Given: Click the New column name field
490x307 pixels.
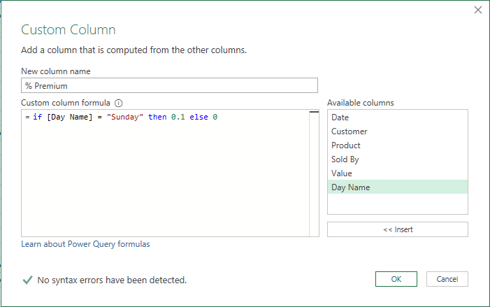Looking at the screenshot, I should 169,85.
